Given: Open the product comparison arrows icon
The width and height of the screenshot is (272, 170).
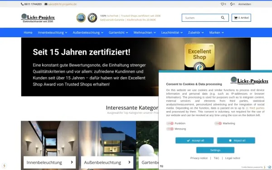Looking at the screenshot, I should point(231,4).
